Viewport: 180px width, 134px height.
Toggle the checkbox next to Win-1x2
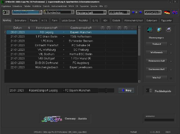coord(171,78)
